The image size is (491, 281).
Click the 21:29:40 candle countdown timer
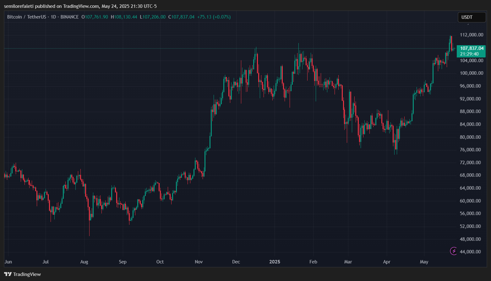[x=469, y=54]
